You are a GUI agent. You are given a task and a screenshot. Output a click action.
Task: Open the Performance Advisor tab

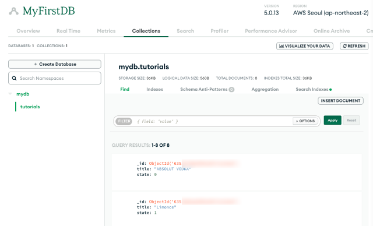[271, 31]
